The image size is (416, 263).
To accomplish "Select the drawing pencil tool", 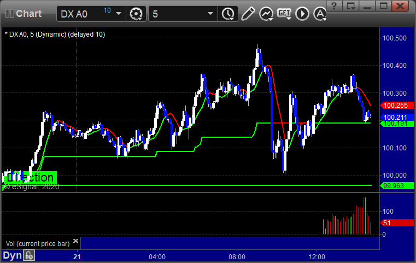I will point(248,14).
